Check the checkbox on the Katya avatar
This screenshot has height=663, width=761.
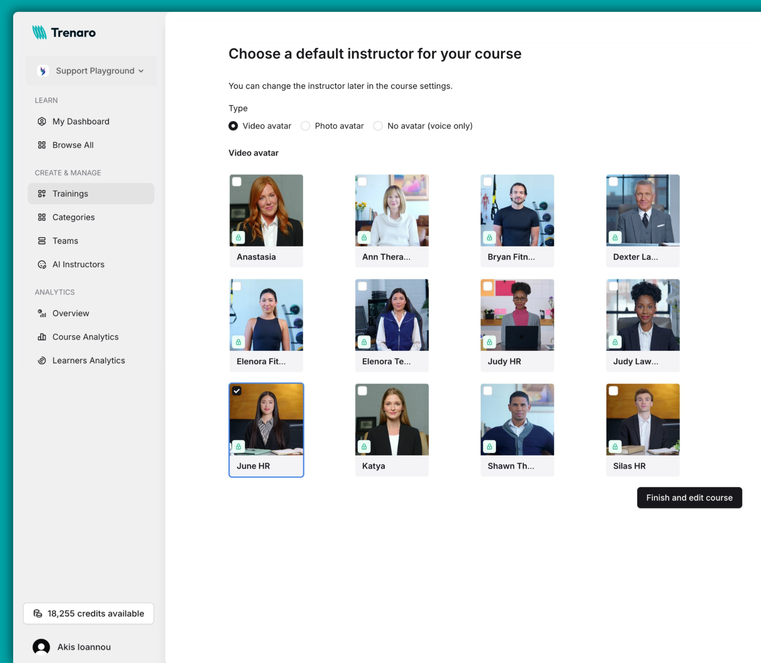362,391
